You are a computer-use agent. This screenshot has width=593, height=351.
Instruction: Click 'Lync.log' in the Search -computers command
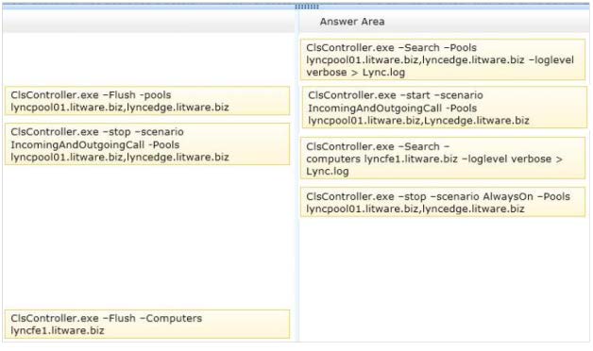[x=328, y=171]
